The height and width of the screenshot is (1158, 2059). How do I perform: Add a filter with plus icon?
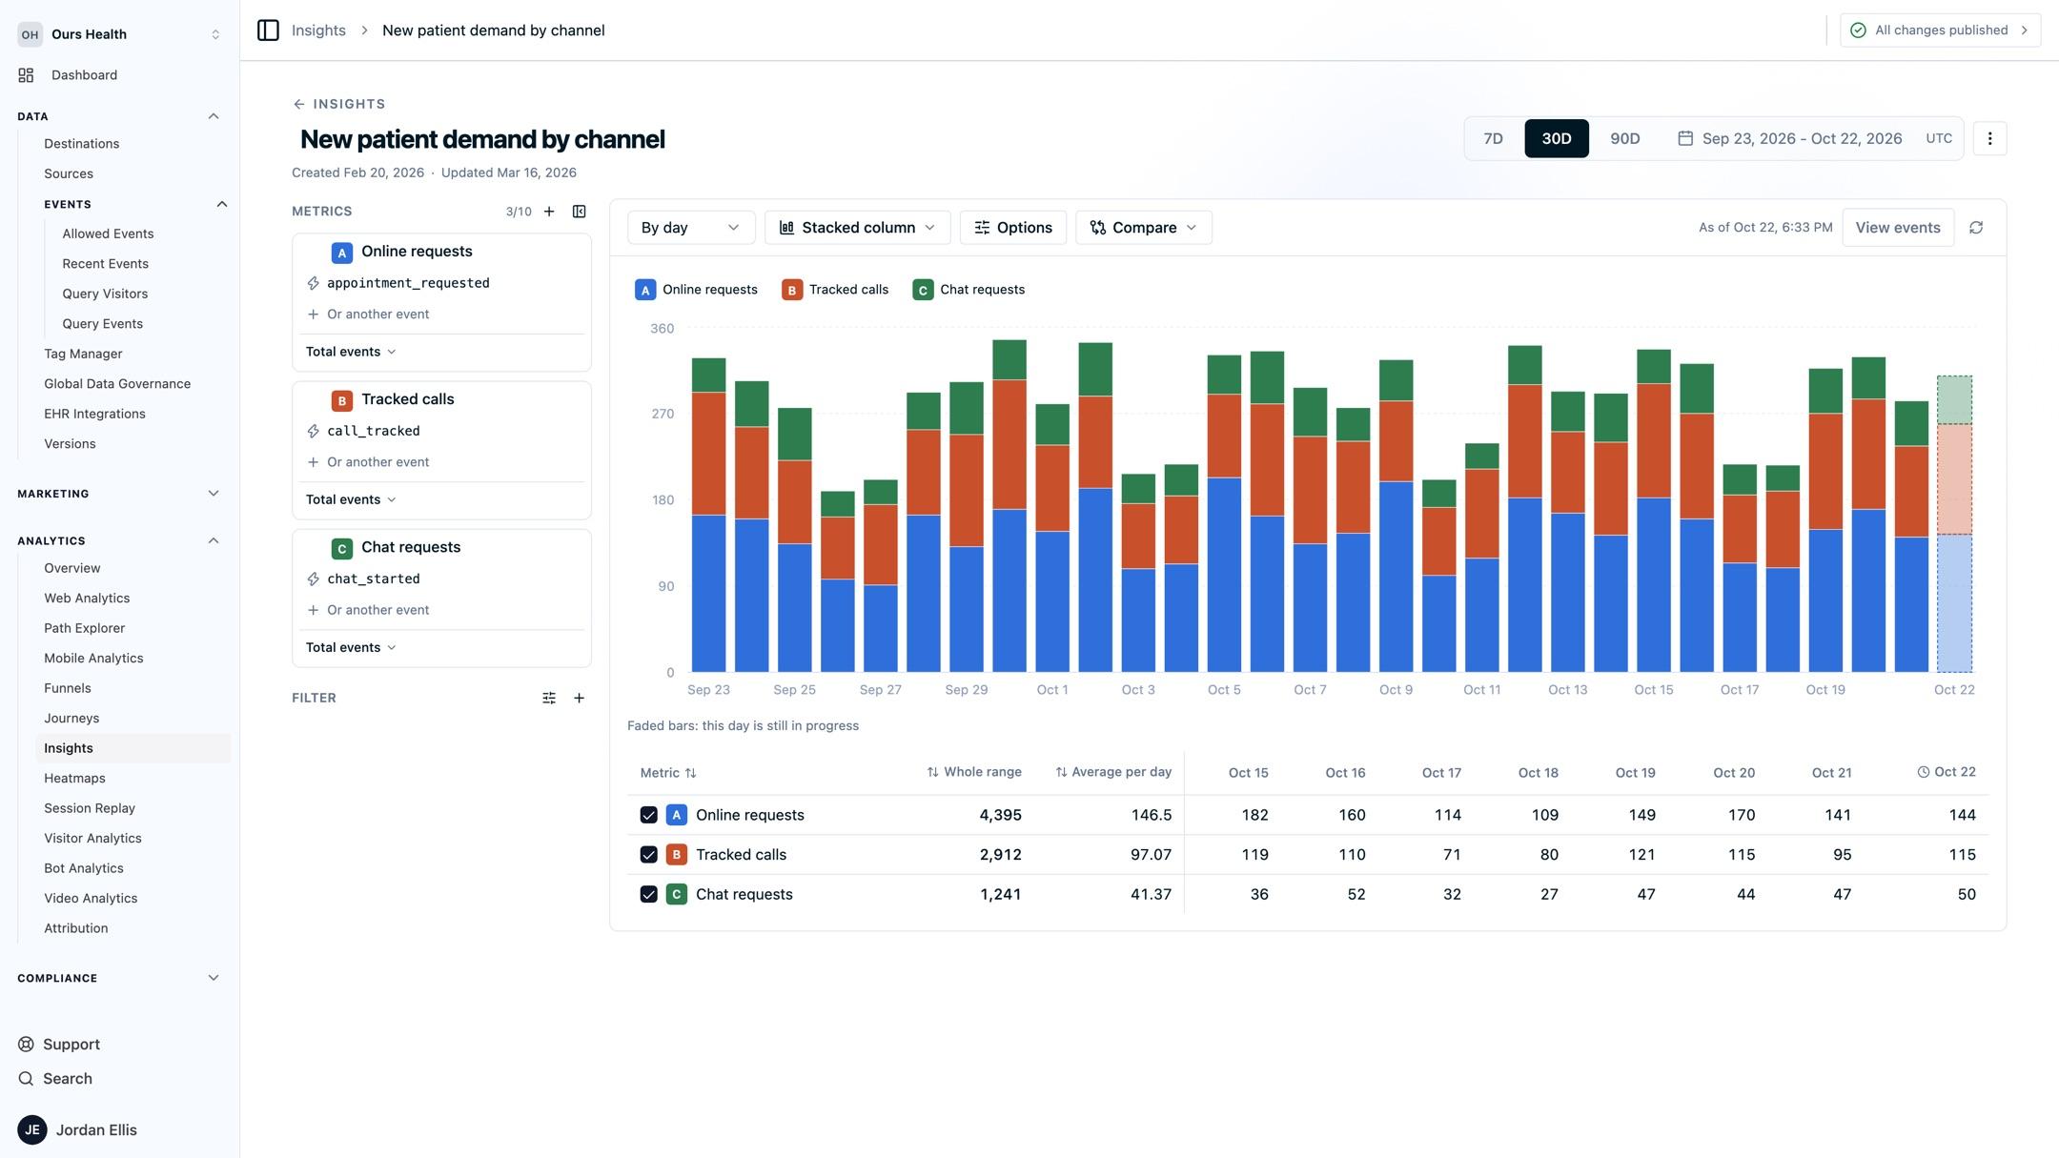579,698
